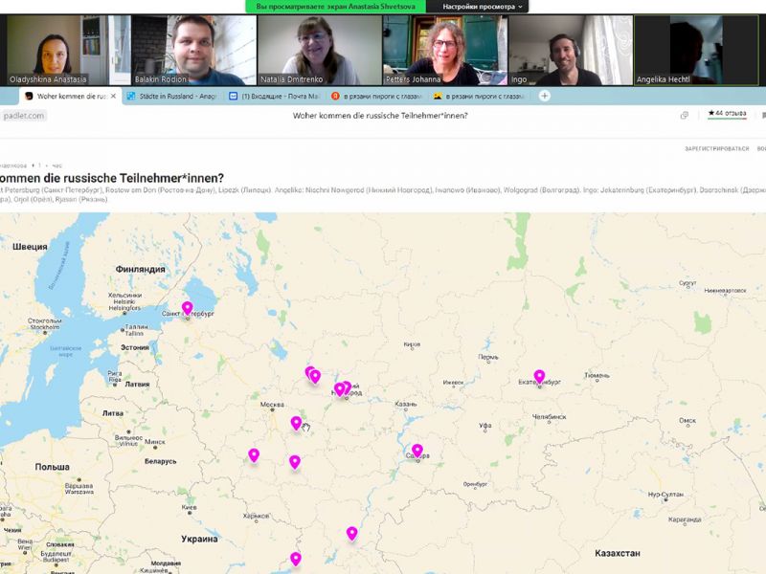766x574 pixels.
Task: Click the Volgograd pin north of the Kazakhstan border bend
Action: [x=351, y=534]
